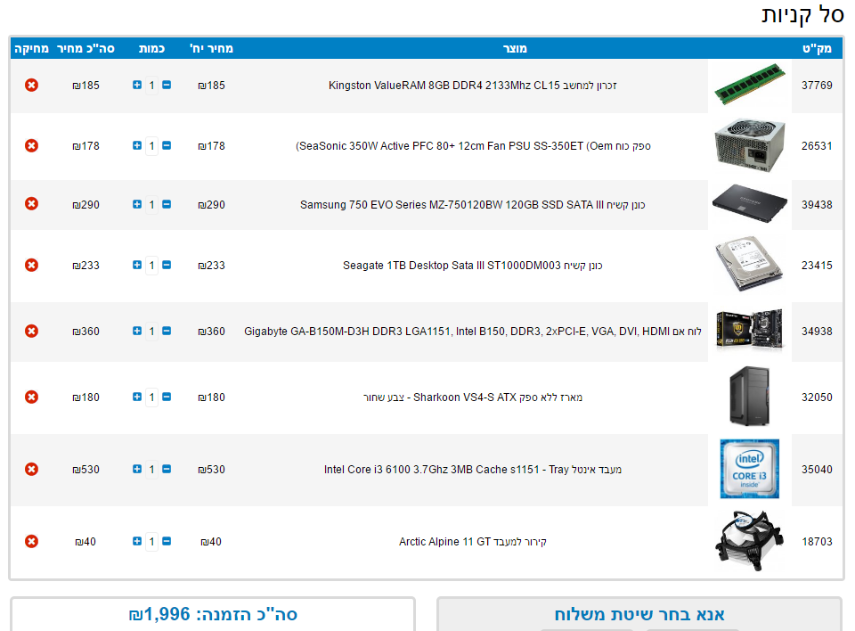The width and height of the screenshot is (855, 631).
Task: Open the black Sharkoon tower case image
Action: click(750, 397)
